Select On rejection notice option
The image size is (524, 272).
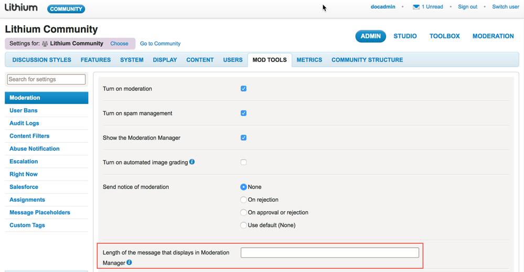243,200
